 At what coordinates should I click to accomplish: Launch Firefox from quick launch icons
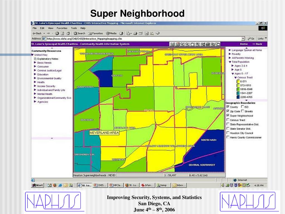tap(55, 185)
